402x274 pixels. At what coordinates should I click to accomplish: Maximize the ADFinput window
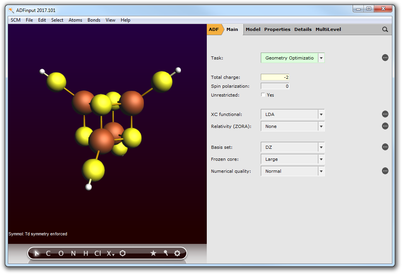(x=369, y=9)
